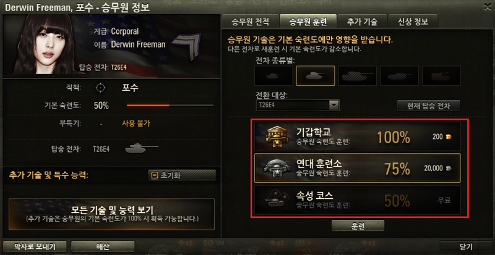
Task: Expand 모든 기술 및 능력 보기 panel
Action: point(111,214)
